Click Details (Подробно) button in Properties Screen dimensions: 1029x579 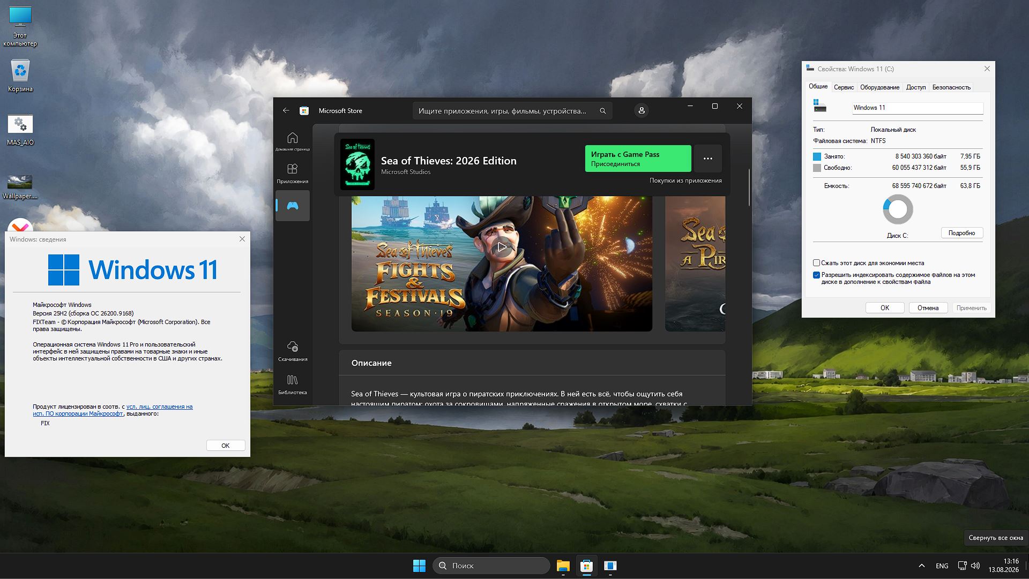(x=961, y=233)
